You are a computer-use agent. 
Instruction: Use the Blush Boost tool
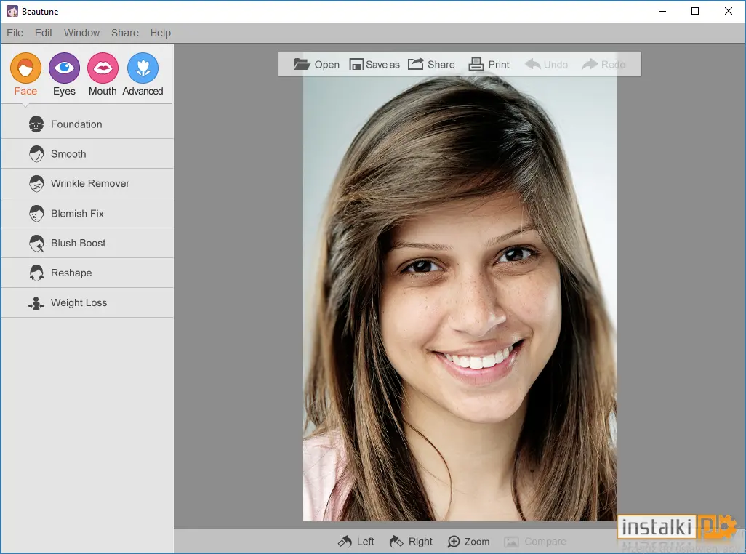(x=87, y=243)
